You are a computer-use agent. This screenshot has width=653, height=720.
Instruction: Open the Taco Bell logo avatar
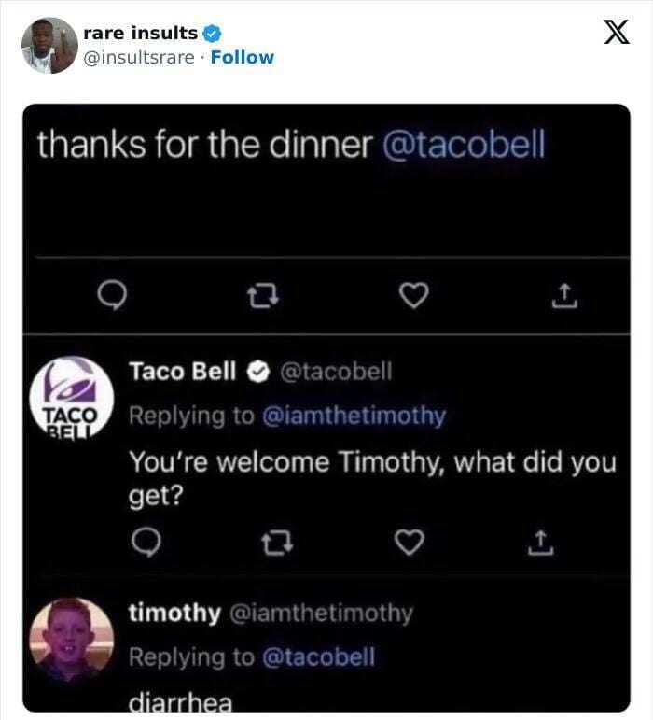(x=72, y=397)
